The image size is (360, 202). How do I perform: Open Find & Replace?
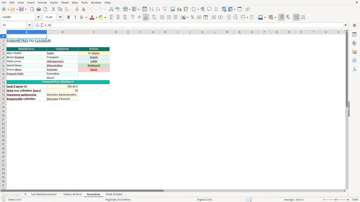click(111, 9)
